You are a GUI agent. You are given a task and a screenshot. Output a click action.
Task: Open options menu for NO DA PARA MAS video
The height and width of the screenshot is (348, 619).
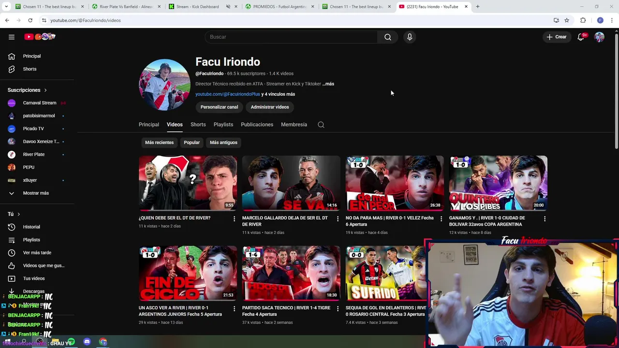tap(441, 219)
